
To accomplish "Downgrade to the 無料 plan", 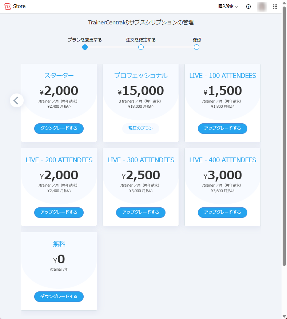I will (59, 296).
